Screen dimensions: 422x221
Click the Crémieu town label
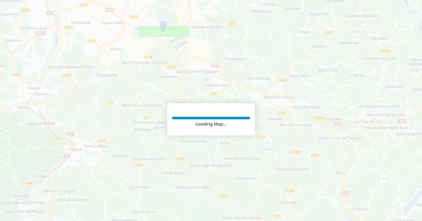coord(268,4)
